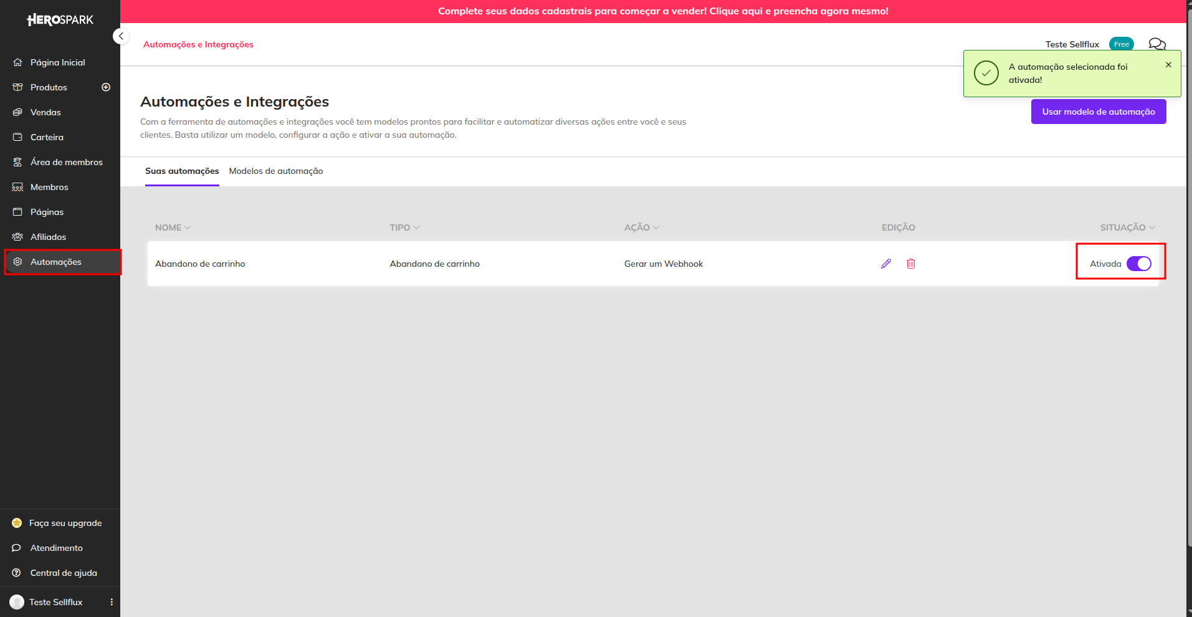Screen dimensions: 1192x617
Task: Sort by the SITUAÇÃO column chevron
Action: [x=1151, y=227]
